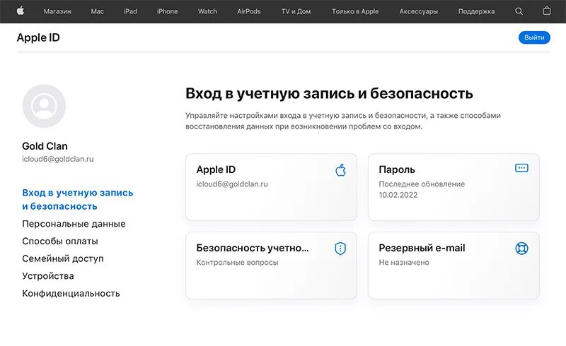Click the Управляйте настройками входа description paragraph

click(x=343, y=121)
